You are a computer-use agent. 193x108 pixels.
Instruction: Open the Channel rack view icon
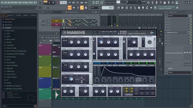click(127, 8)
